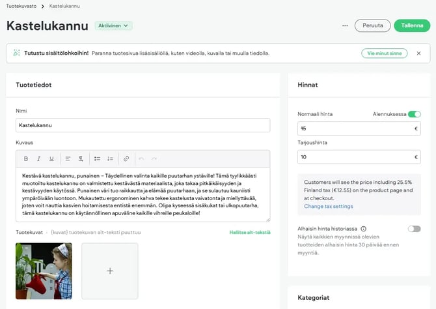Go to Tuotekuvasto in the breadcrumb

(x=21, y=5)
